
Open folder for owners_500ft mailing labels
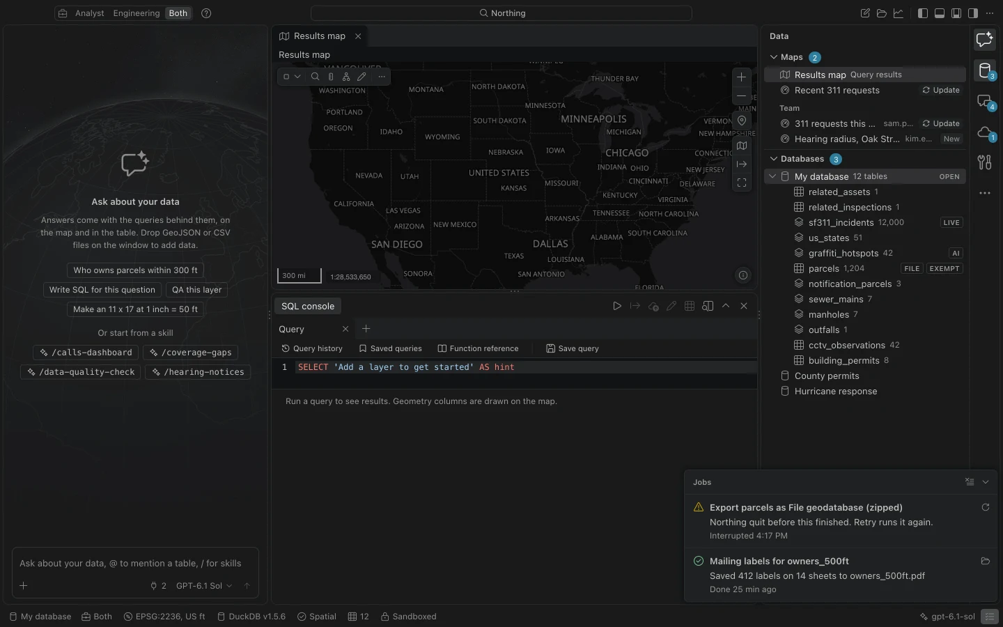[x=986, y=561]
